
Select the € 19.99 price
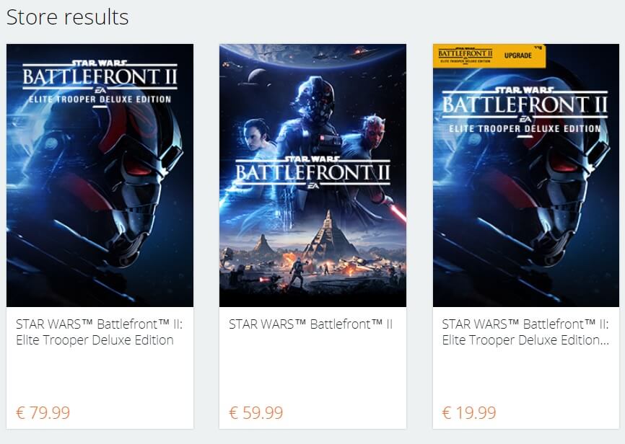click(x=469, y=412)
